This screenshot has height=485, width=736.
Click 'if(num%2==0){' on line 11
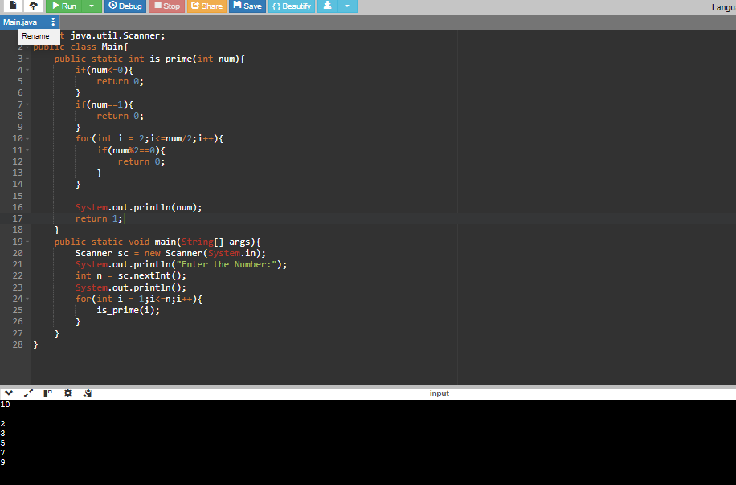pyautogui.click(x=131, y=150)
